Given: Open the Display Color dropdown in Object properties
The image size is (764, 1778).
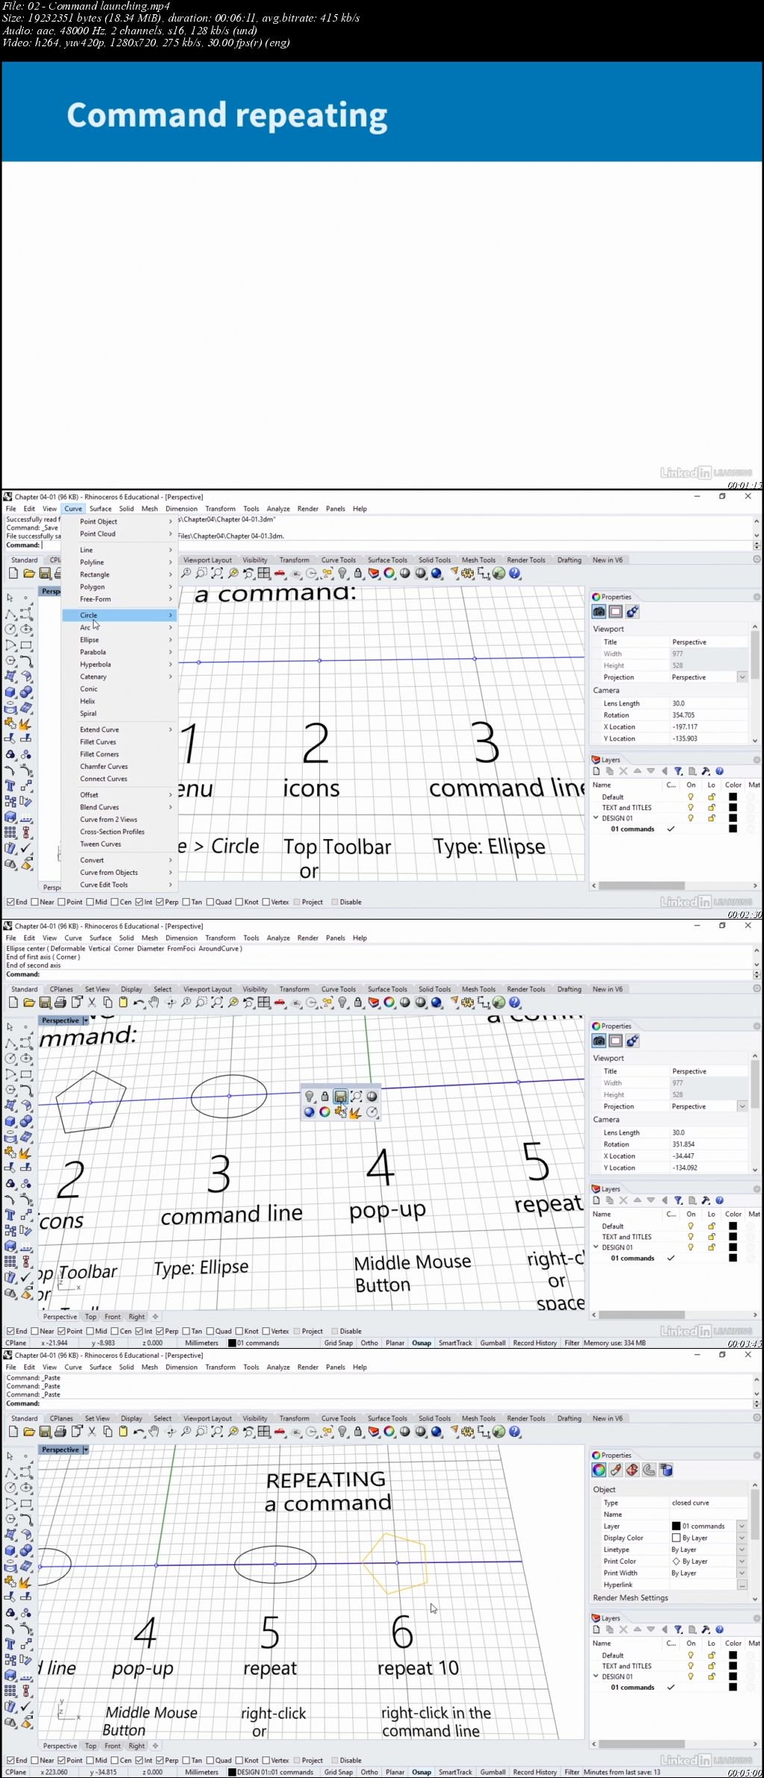Looking at the screenshot, I should pyautogui.click(x=742, y=1538).
